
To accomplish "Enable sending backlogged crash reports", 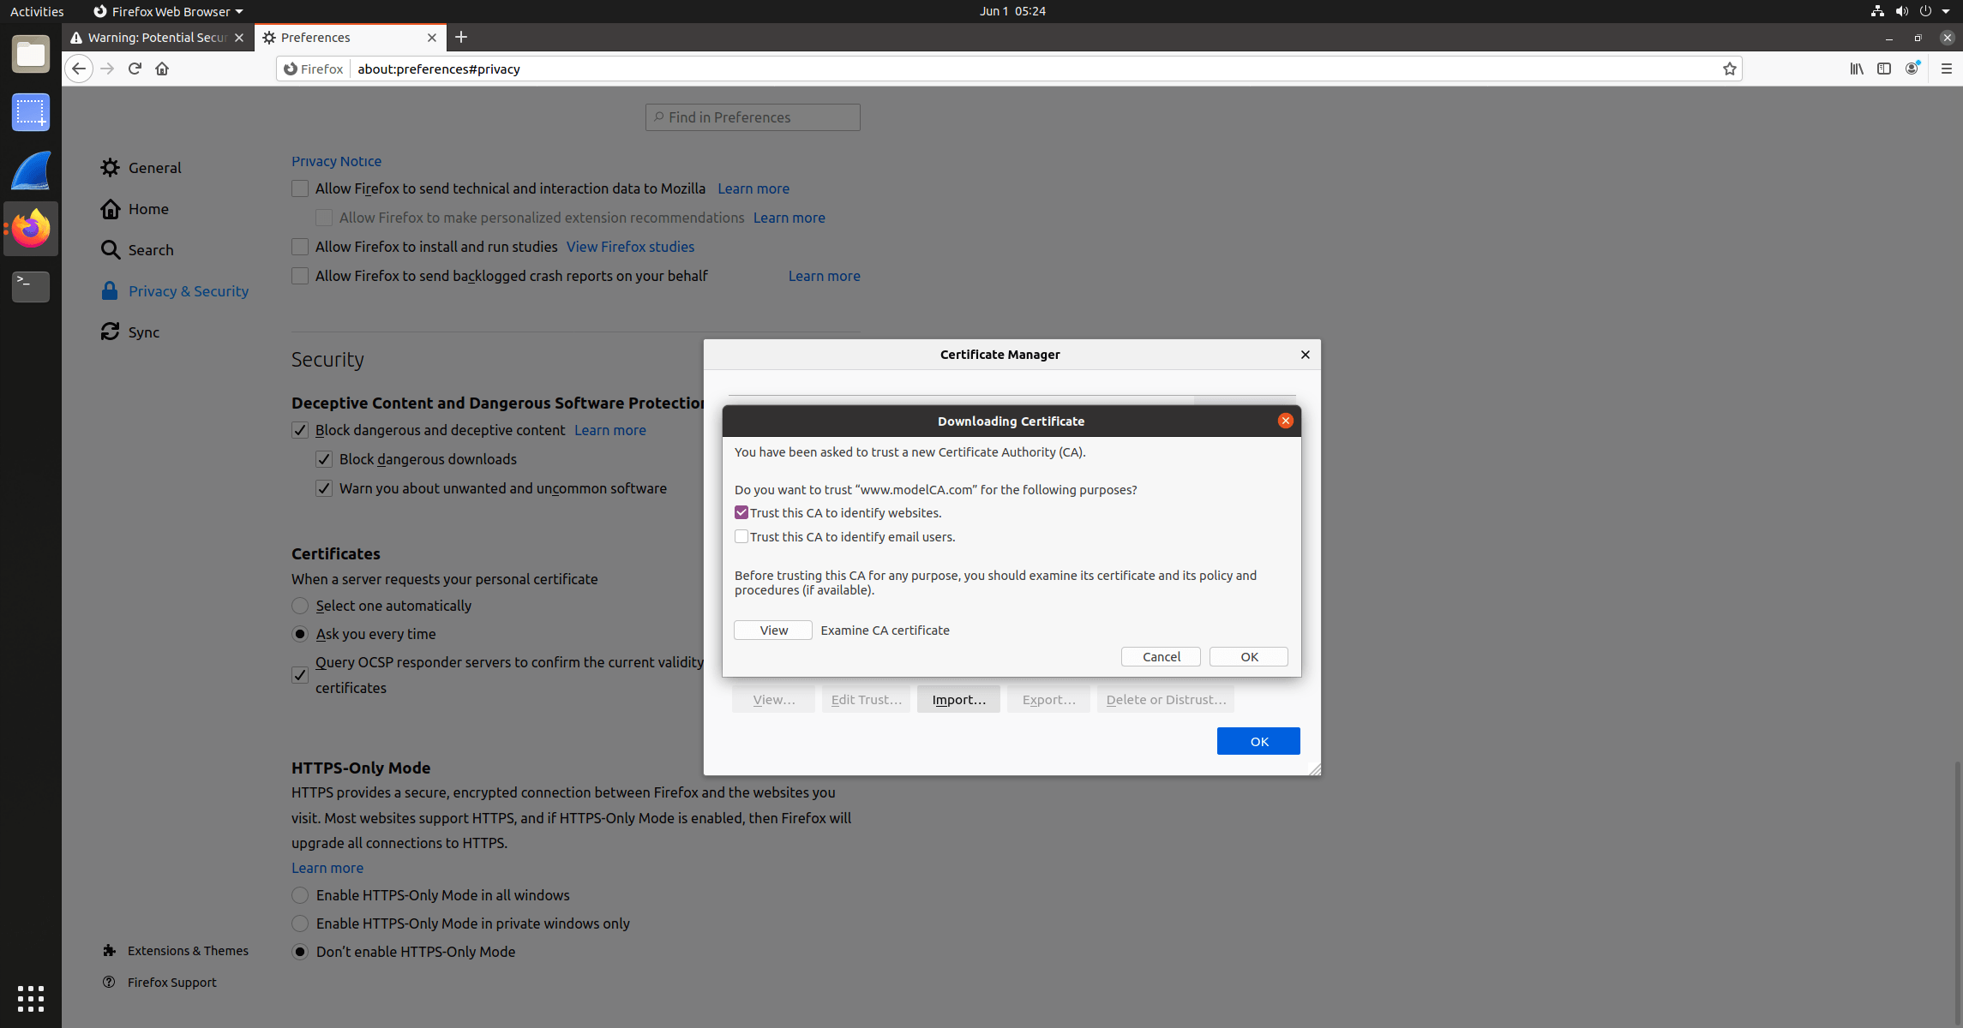I will pos(300,276).
